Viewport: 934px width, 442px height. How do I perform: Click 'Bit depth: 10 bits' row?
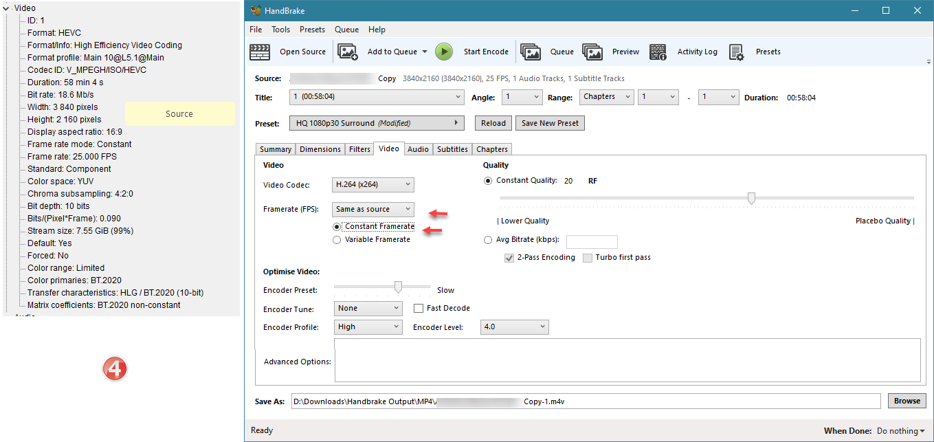pos(58,206)
